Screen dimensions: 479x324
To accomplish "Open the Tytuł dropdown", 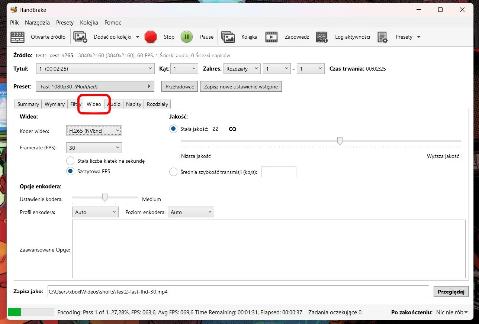I will (x=95, y=69).
